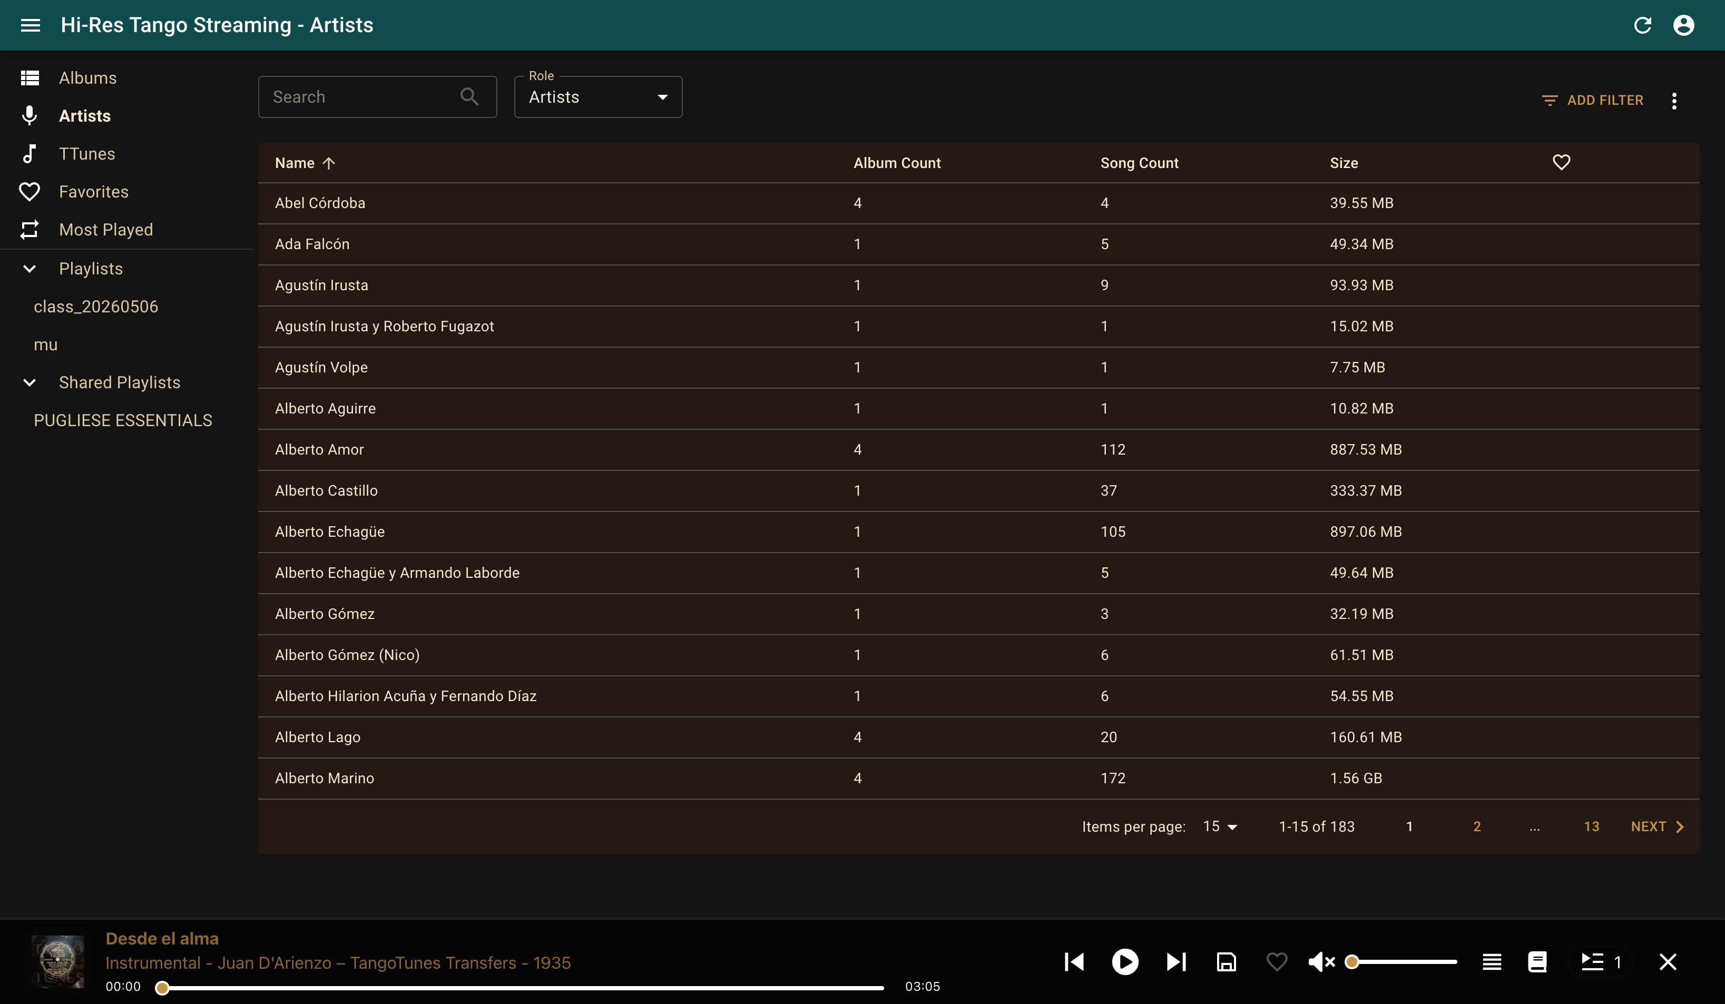This screenshot has height=1004, width=1725.
Task: Open the Alberto Castillo artist row
Action: pyautogui.click(x=978, y=491)
